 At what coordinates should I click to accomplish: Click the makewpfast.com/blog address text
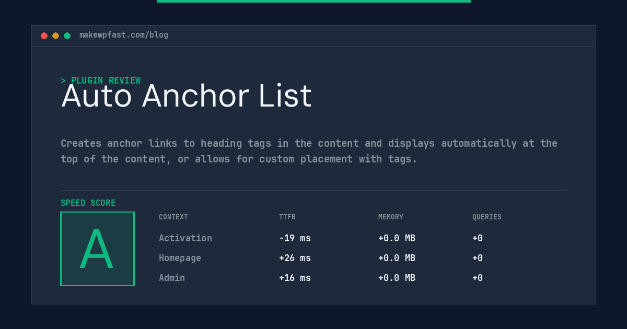[x=124, y=35]
